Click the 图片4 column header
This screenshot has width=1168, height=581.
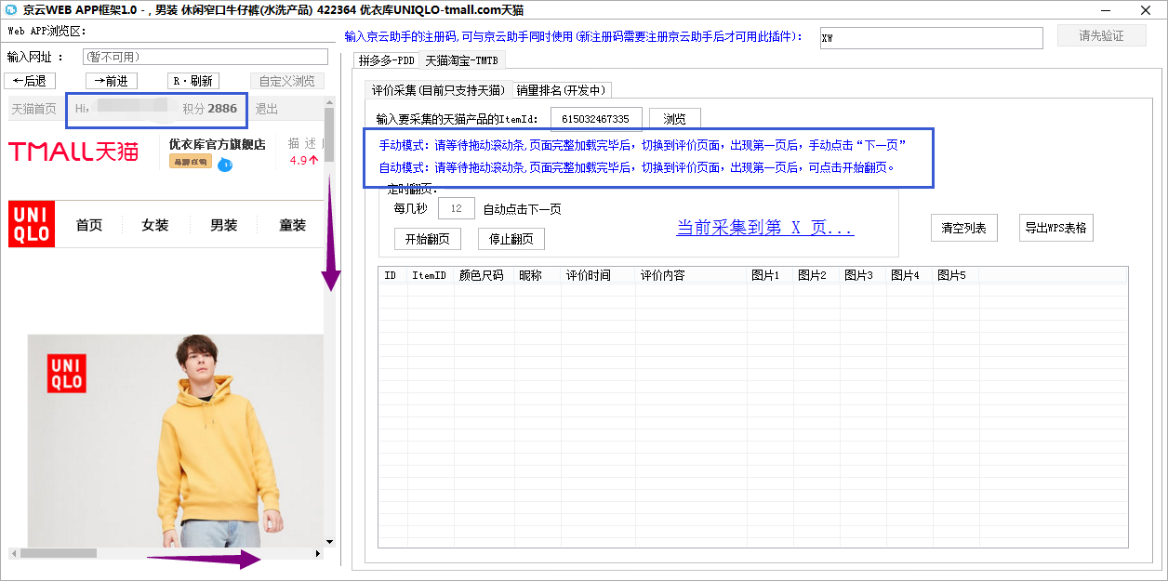[909, 275]
